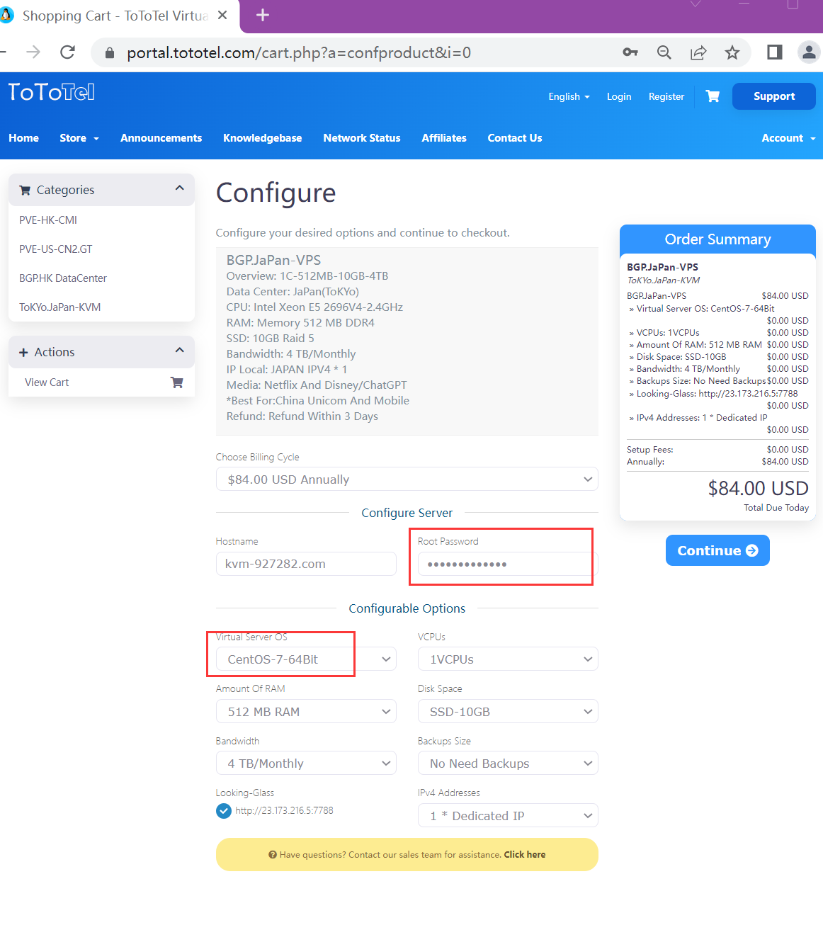Open the Amount Of RAM dropdown
This screenshot has height=925, width=823.
click(x=306, y=712)
